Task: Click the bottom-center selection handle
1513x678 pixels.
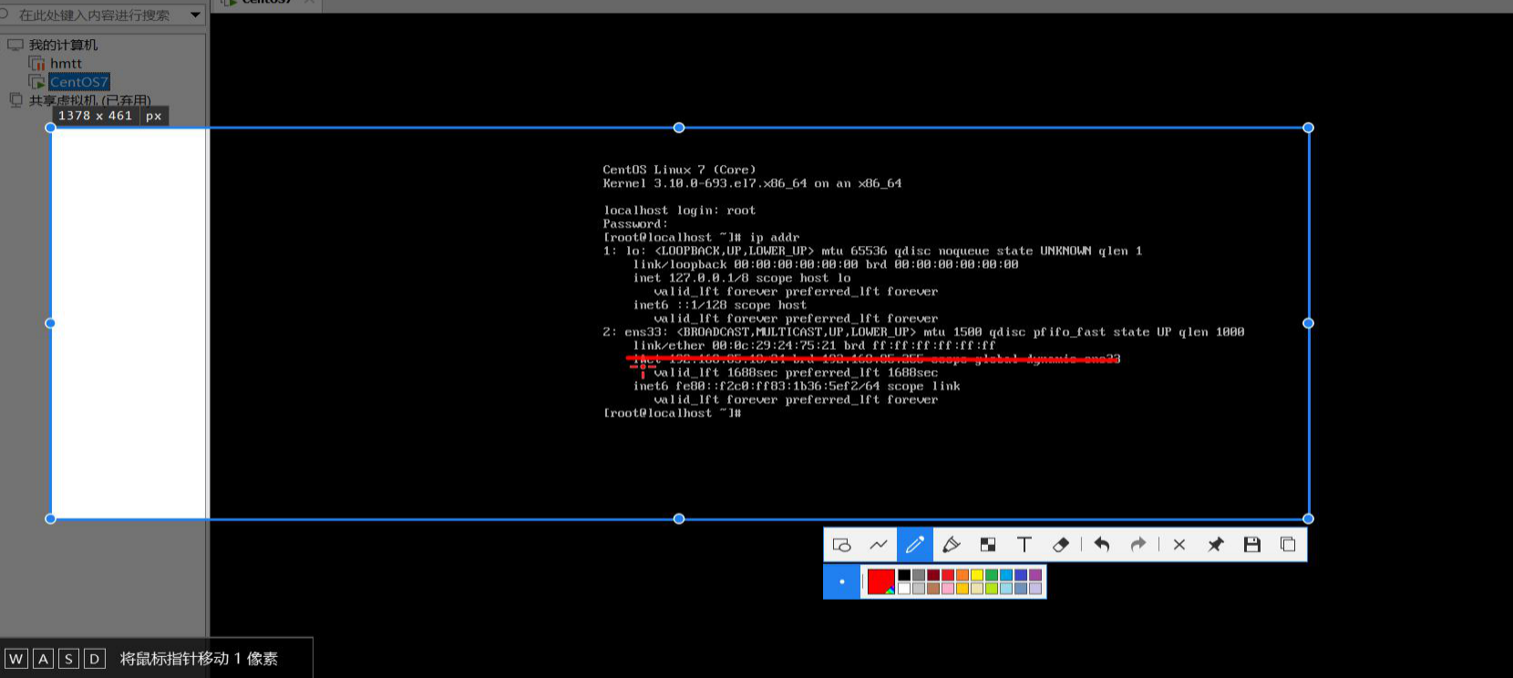Action: tap(679, 519)
